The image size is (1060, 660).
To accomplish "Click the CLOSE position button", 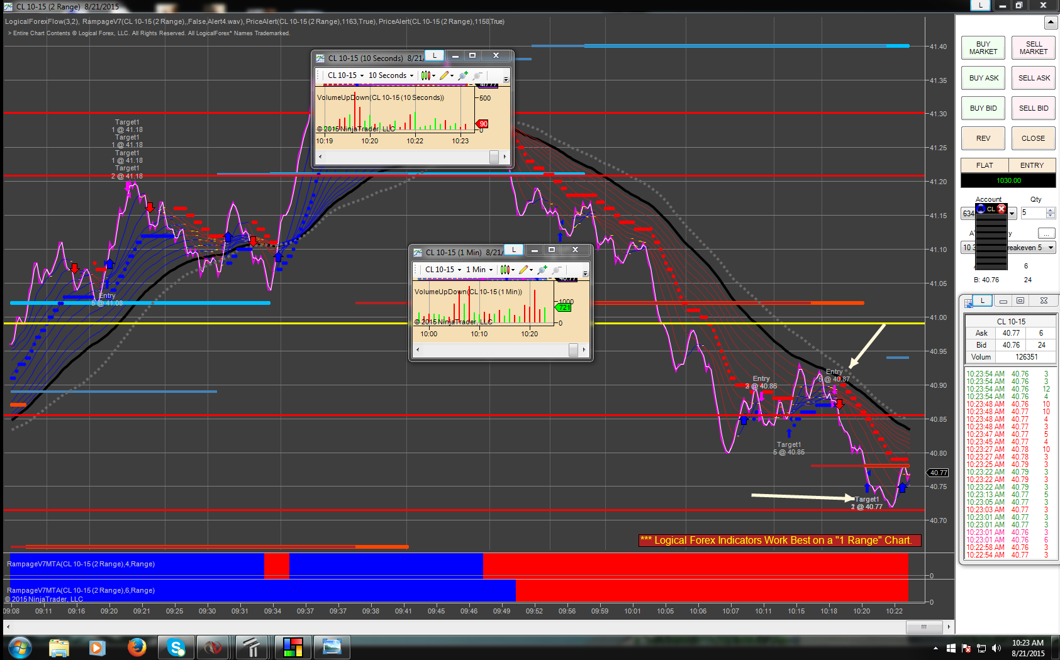I will point(1034,138).
